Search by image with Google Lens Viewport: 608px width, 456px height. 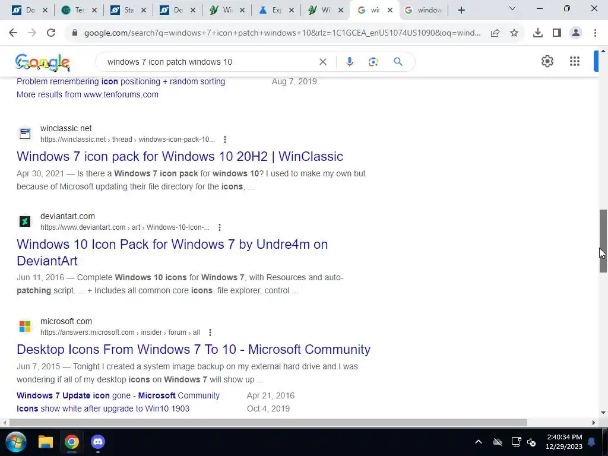[373, 62]
